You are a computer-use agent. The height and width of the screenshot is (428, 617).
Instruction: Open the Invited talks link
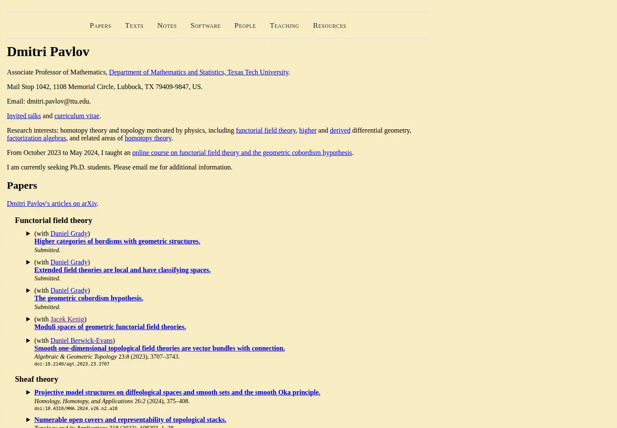tap(24, 116)
